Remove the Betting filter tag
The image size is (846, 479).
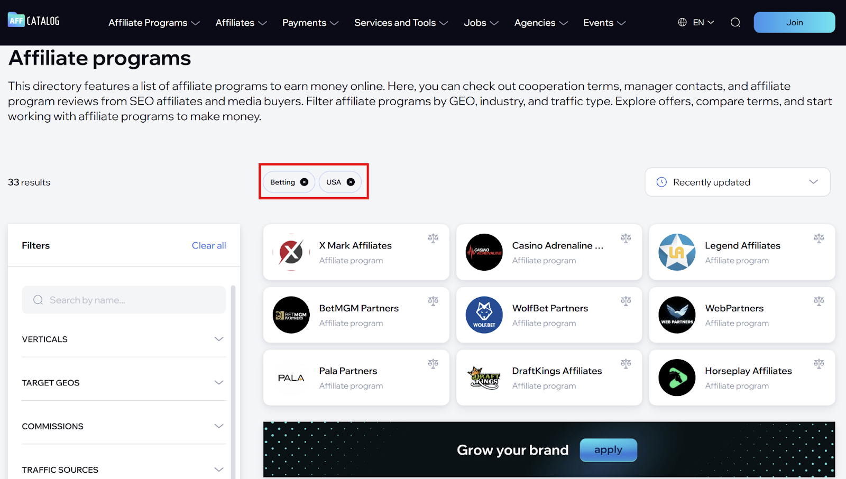tap(304, 182)
